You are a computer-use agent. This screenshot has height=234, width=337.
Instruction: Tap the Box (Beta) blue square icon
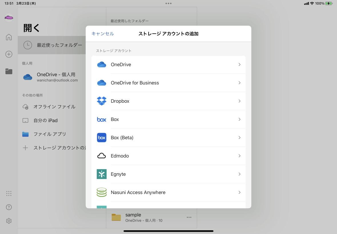(x=102, y=138)
